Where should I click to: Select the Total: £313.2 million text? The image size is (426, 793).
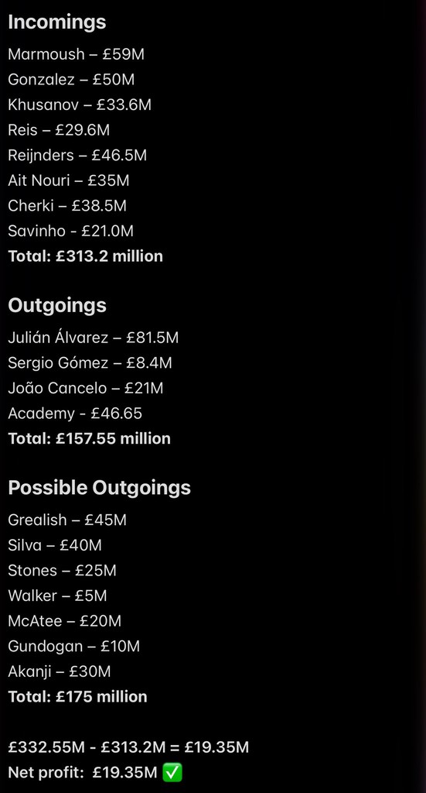click(85, 256)
